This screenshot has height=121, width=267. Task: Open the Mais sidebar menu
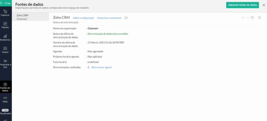[5, 100]
